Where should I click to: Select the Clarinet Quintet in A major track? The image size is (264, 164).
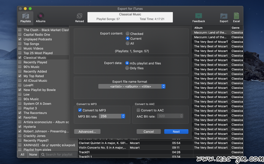[103, 143]
